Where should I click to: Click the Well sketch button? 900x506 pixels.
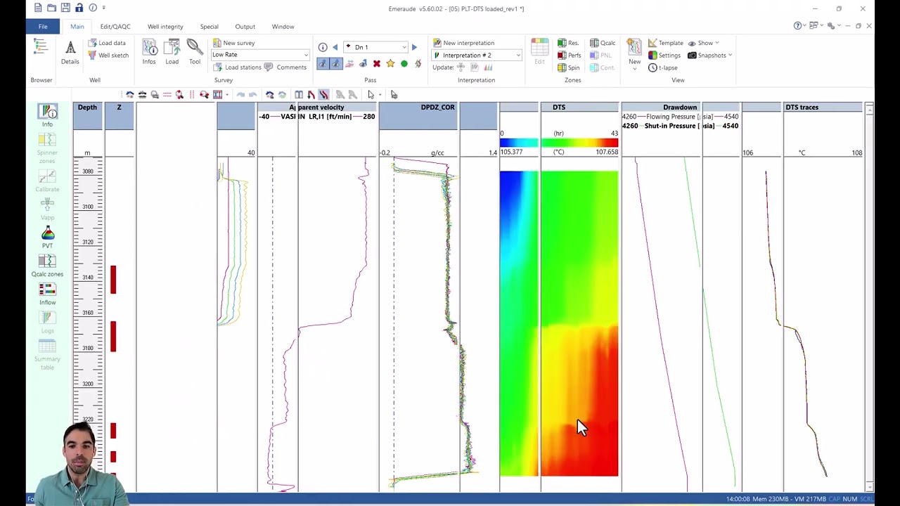(108, 55)
